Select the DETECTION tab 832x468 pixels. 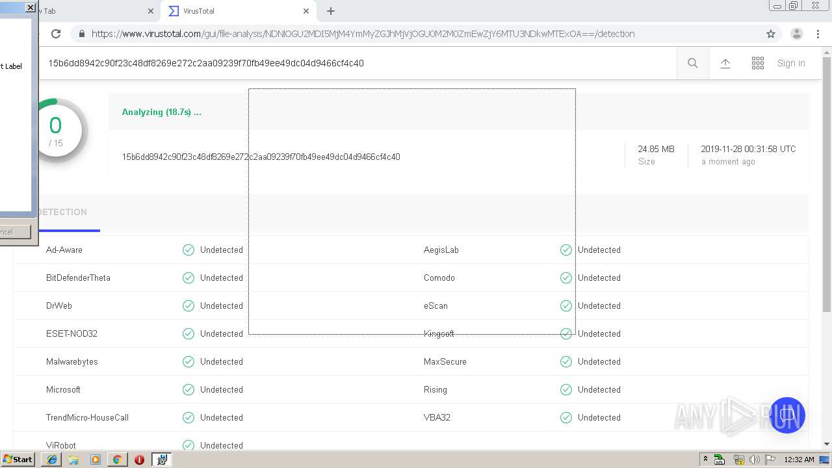tap(62, 212)
